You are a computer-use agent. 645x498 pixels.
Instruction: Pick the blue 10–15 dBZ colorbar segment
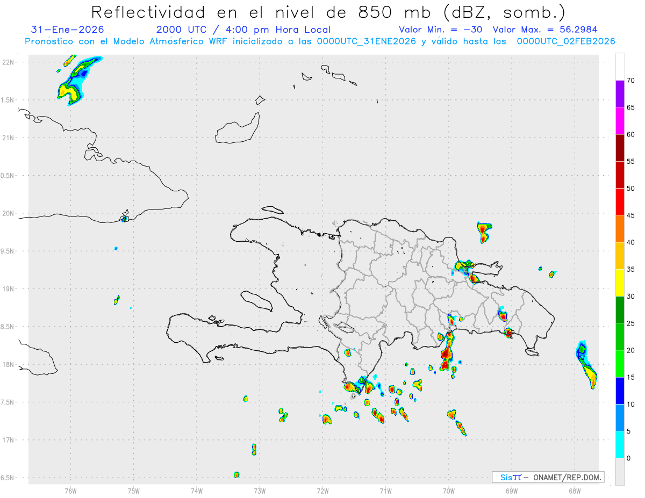coord(620,391)
